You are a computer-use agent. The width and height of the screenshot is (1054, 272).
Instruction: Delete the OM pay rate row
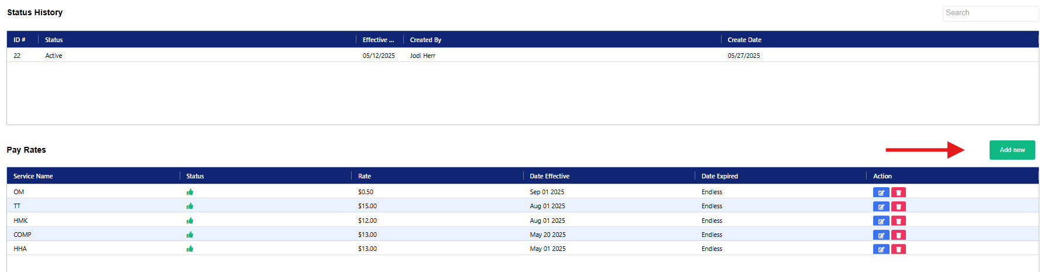[x=898, y=192]
